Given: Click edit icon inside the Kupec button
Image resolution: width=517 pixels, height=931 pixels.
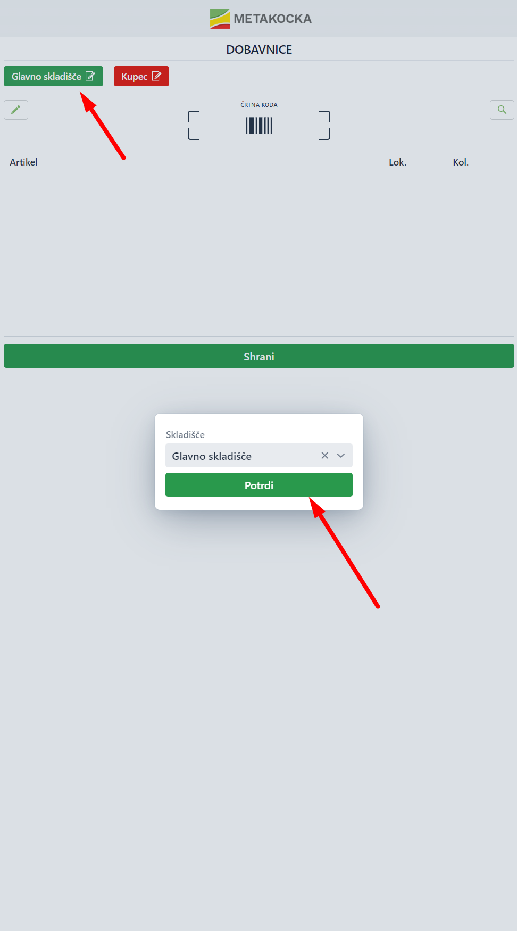Looking at the screenshot, I should pos(156,76).
